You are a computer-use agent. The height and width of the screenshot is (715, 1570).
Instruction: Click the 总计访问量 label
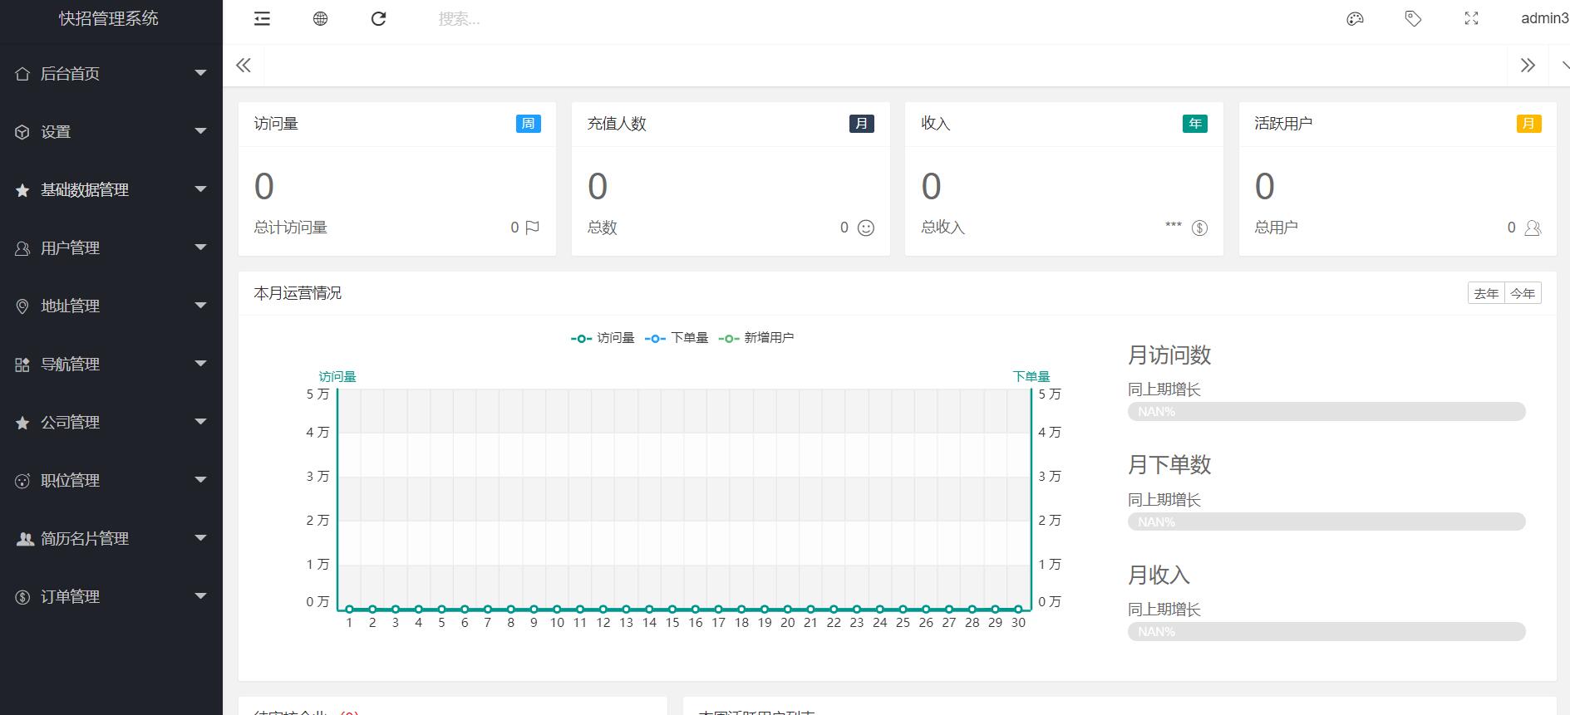pyautogui.click(x=291, y=228)
